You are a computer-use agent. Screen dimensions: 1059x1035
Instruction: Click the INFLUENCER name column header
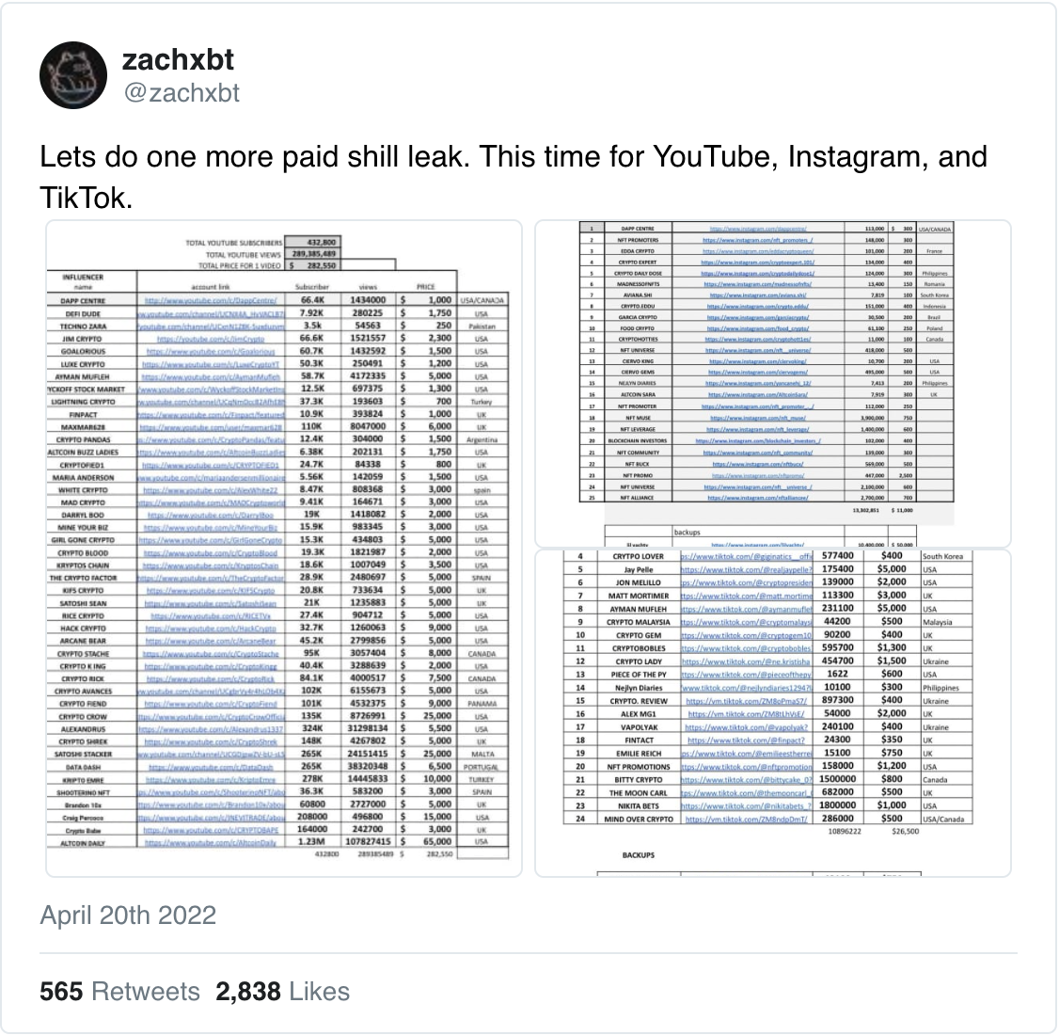(83, 281)
